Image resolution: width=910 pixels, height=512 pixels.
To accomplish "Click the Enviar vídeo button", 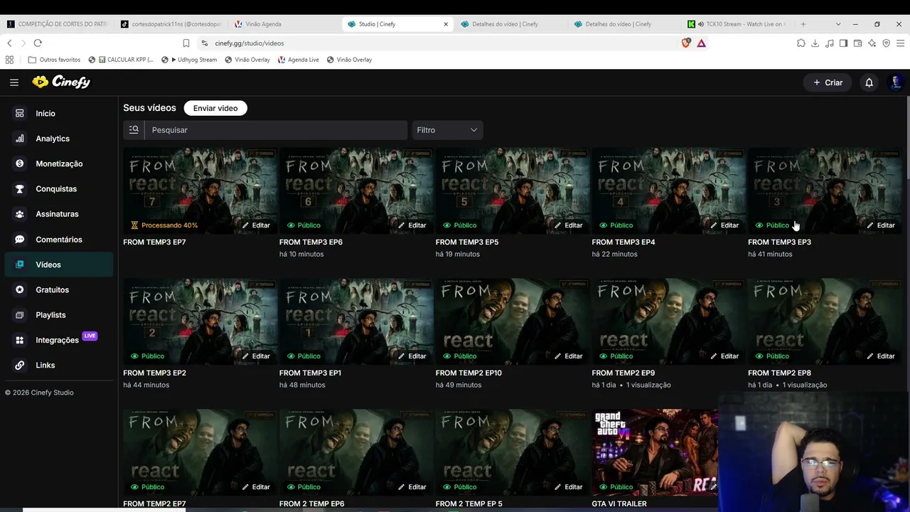I will pos(215,108).
